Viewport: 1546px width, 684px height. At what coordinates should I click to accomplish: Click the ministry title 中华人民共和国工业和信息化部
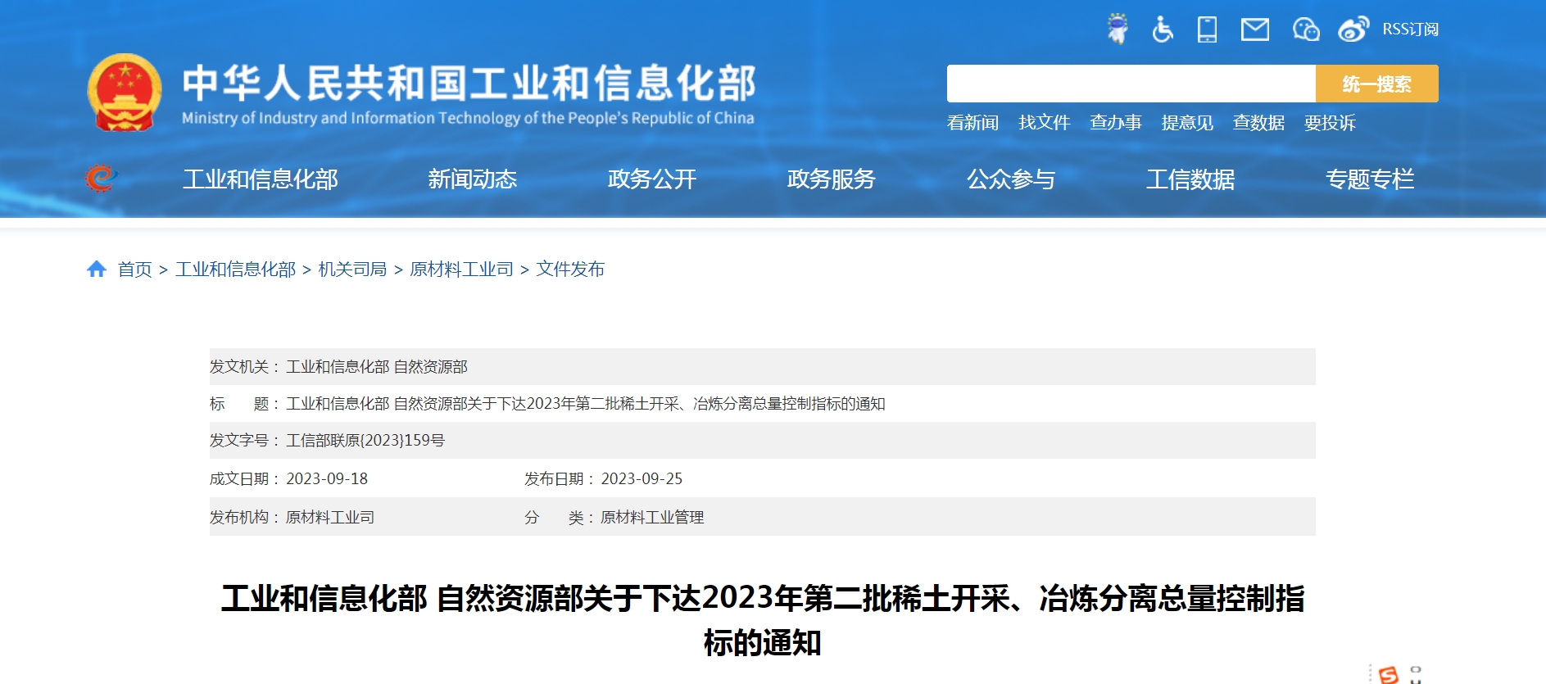tap(469, 83)
